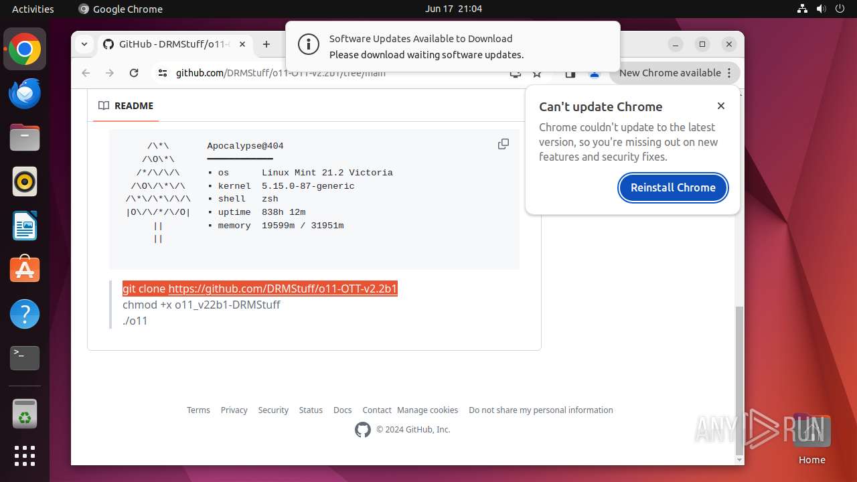Open the install/cast icon in address bar
Image resolution: width=857 pixels, height=482 pixels.
515,74
